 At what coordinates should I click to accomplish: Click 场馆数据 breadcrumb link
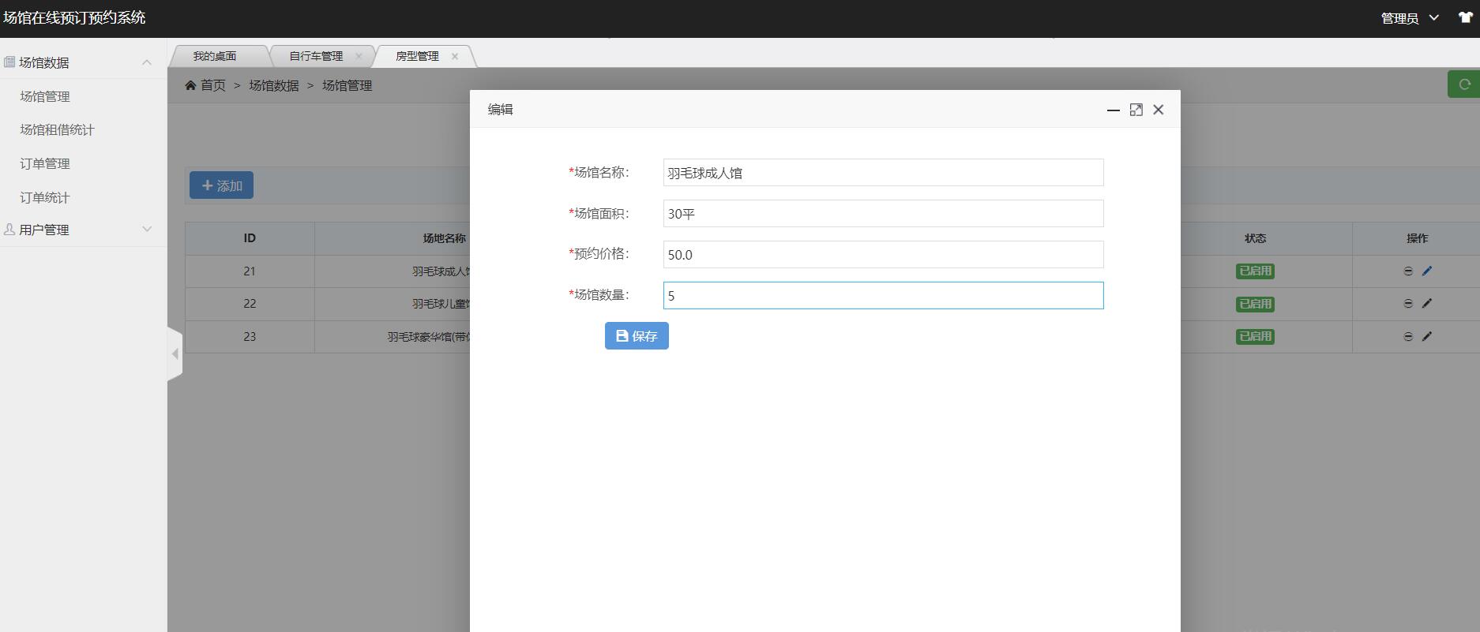click(x=274, y=85)
